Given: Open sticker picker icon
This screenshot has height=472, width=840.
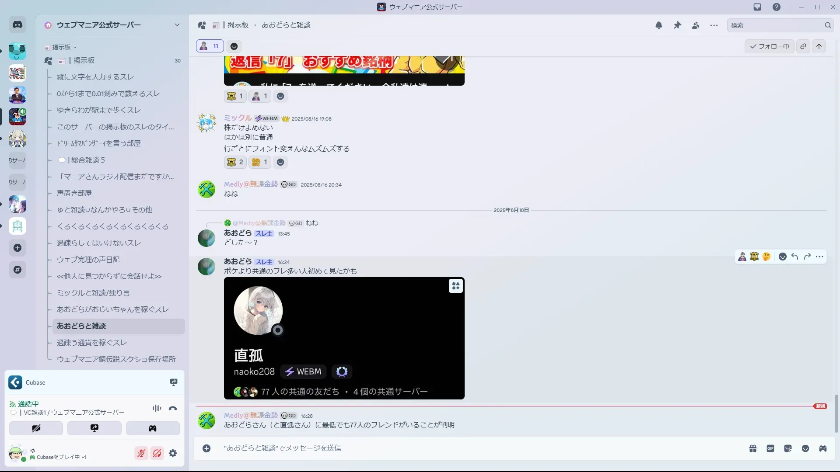Looking at the screenshot, I should click(788, 448).
